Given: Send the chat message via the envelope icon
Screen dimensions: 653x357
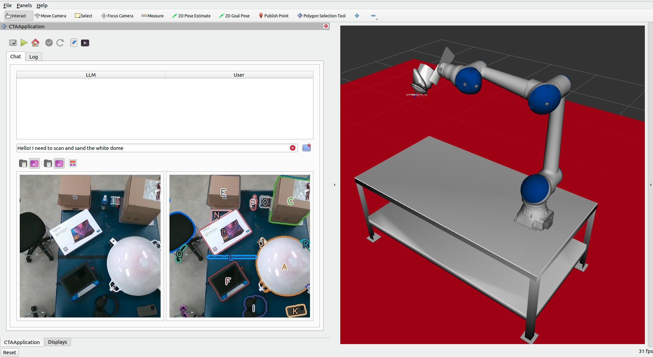Looking at the screenshot, I should pos(306,148).
